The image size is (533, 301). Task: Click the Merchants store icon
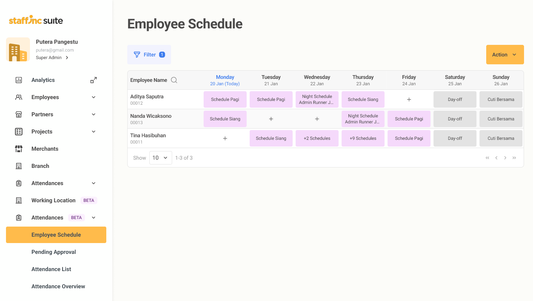click(19, 149)
